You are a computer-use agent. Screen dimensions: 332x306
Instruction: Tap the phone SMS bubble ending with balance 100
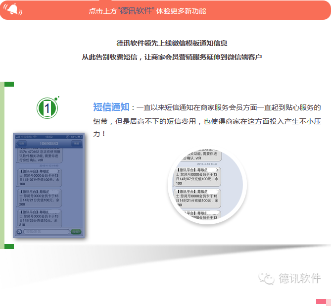coord(39,178)
